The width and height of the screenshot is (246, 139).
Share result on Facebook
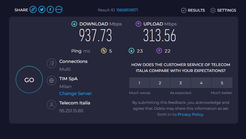tap(50, 9)
